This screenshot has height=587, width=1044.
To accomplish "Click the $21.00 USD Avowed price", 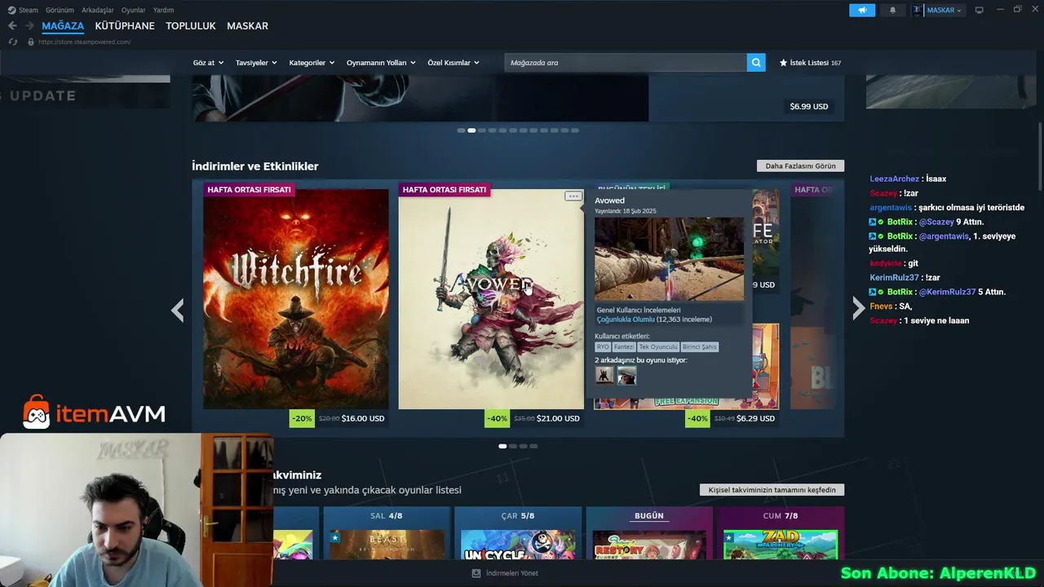I will (558, 419).
